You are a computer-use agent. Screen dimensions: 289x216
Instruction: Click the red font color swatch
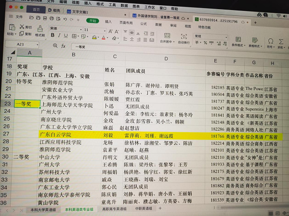click(x=104, y=37)
